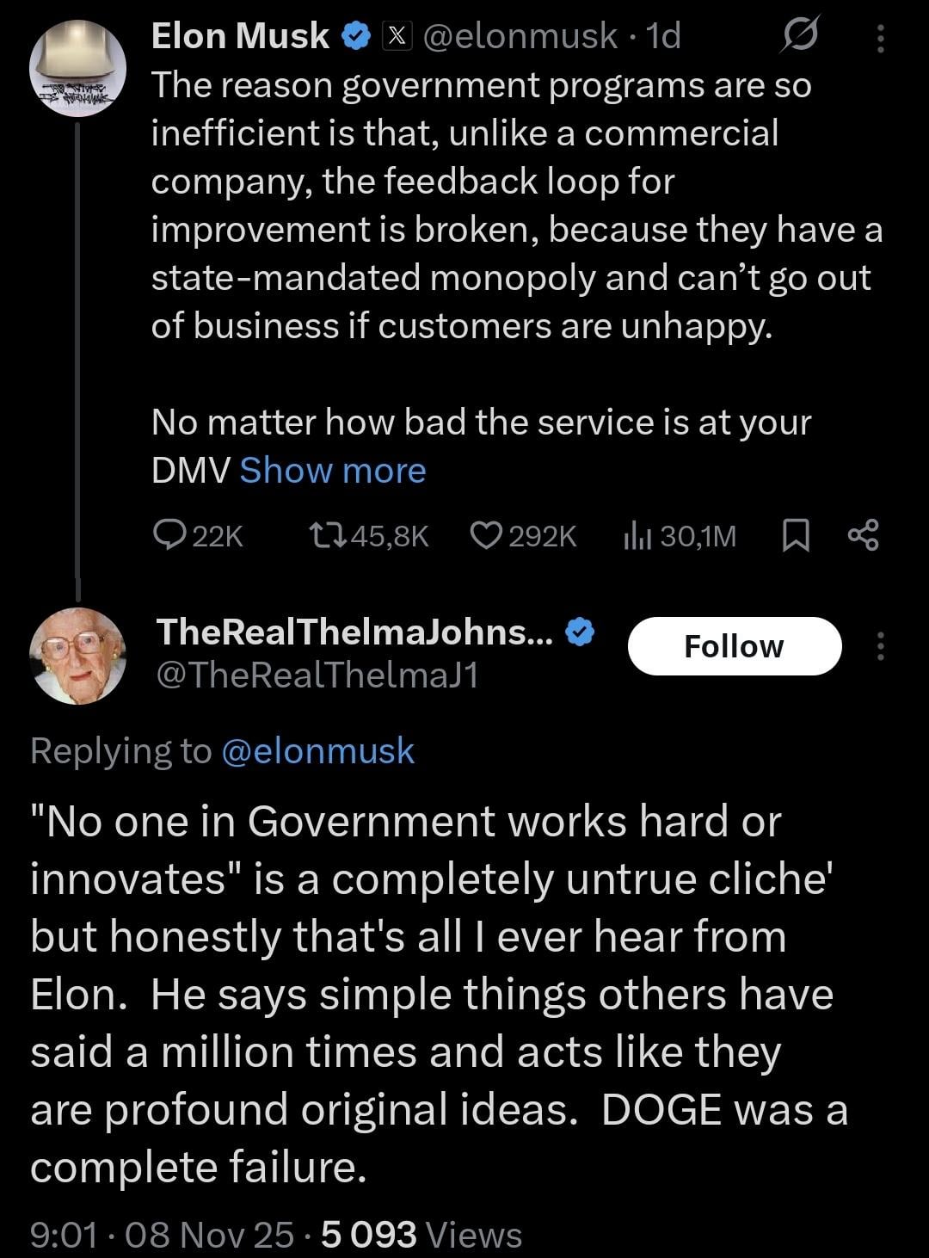929x1258 pixels.
Task: Tap the Grok slash icon on the post
Action: (x=801, y=36)
